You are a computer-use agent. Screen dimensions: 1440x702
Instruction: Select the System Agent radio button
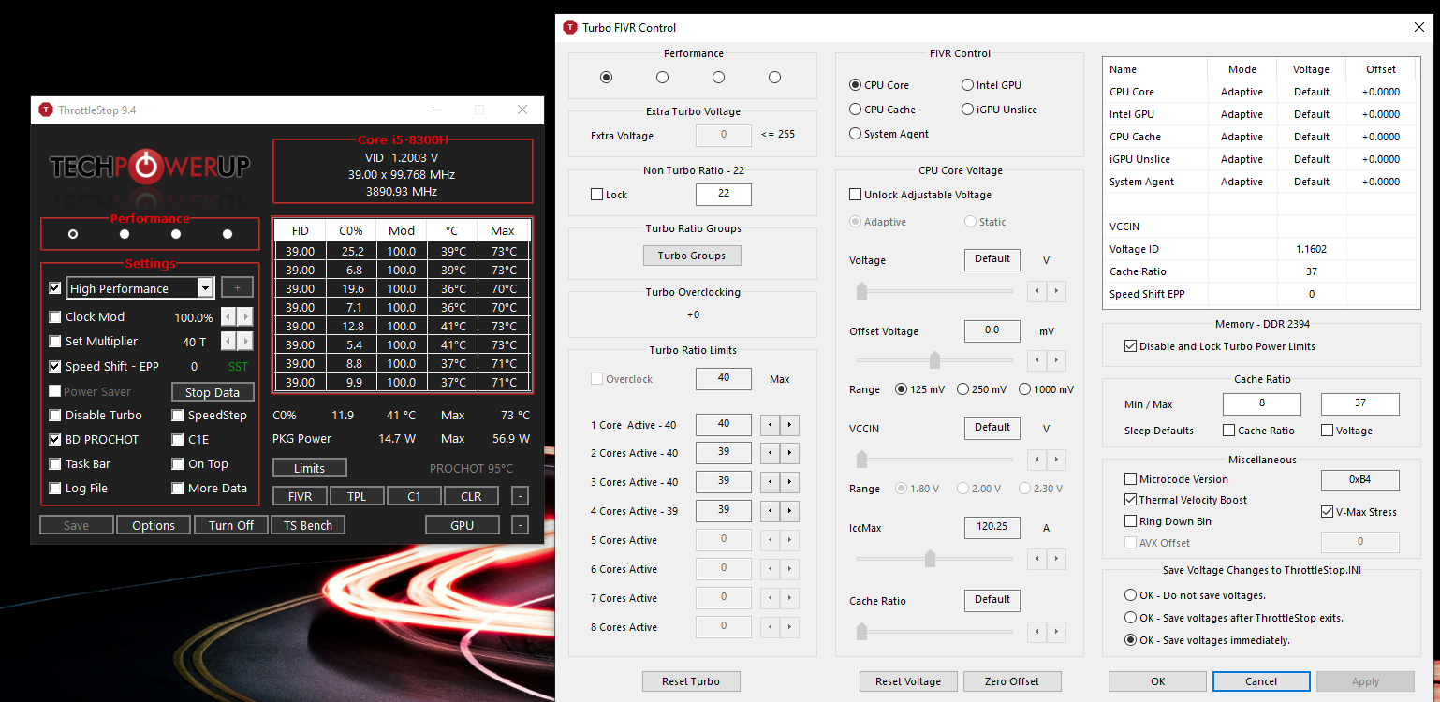(x=855, y=134)
